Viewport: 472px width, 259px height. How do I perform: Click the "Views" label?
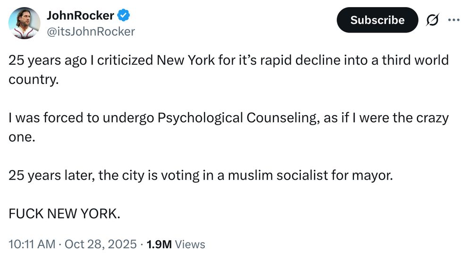tap(190, 244)
